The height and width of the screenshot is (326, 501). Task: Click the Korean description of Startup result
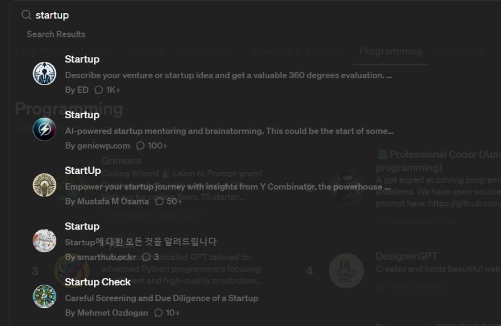point(140,242)
